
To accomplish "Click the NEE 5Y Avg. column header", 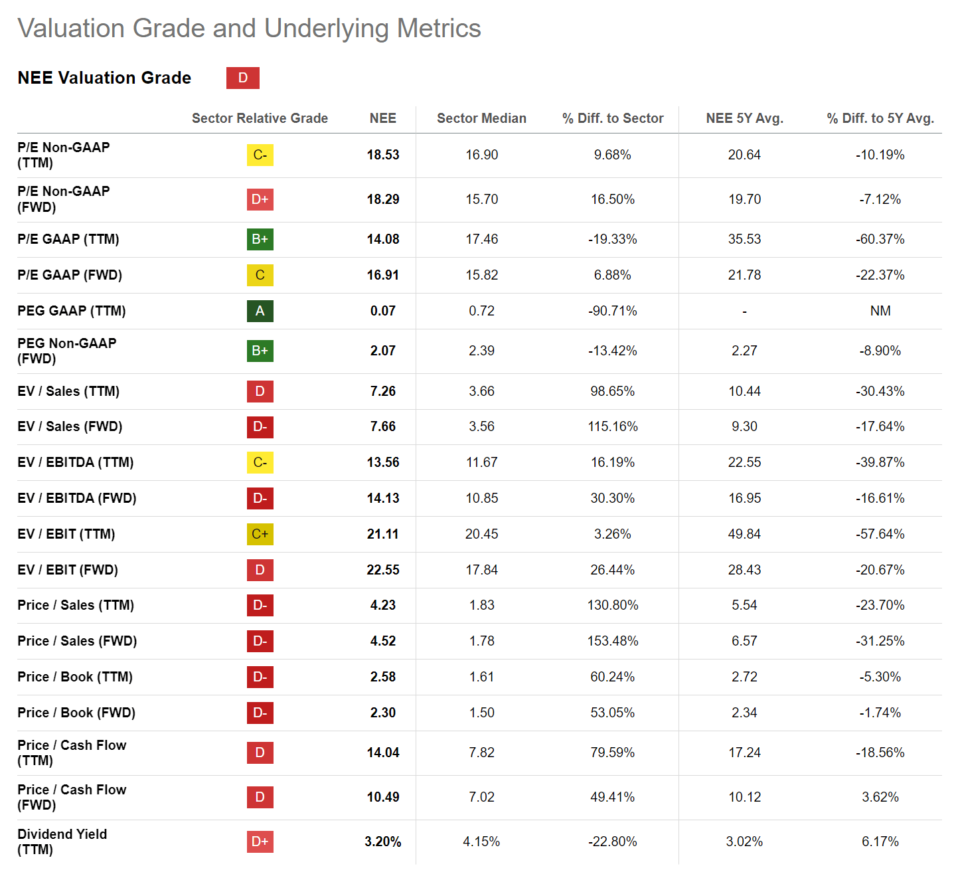I will [744, 118].
